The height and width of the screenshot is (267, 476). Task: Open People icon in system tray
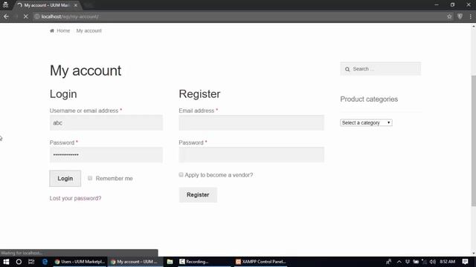388,262
